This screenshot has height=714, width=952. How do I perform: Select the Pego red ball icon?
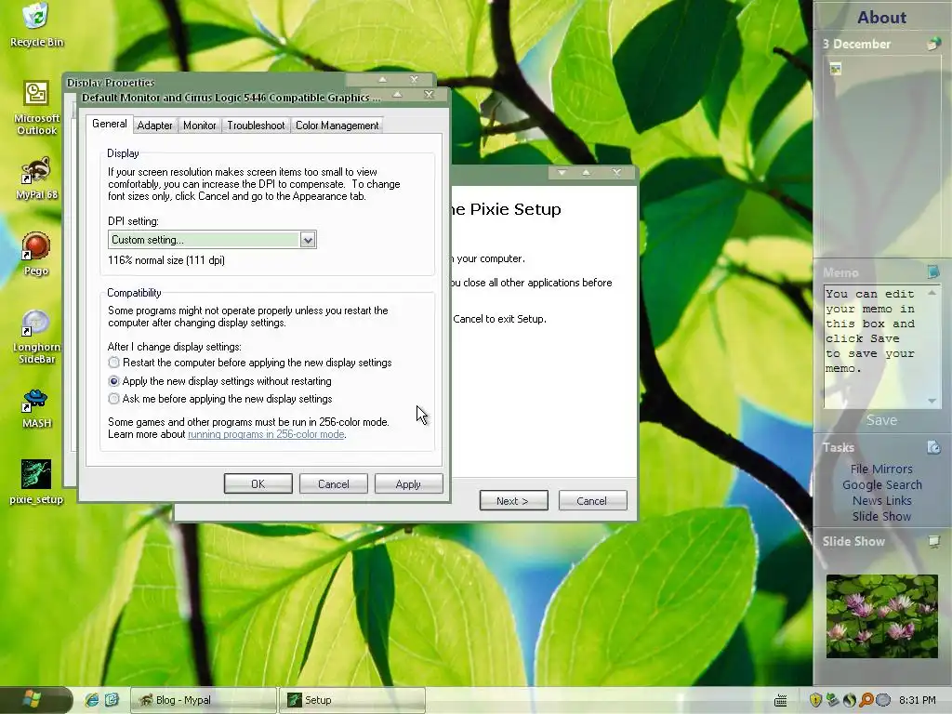36,254
